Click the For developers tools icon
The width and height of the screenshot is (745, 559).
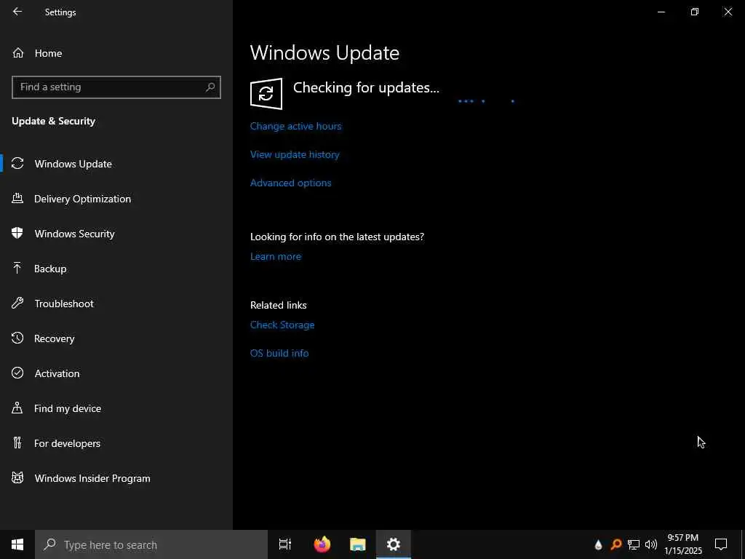17,443
